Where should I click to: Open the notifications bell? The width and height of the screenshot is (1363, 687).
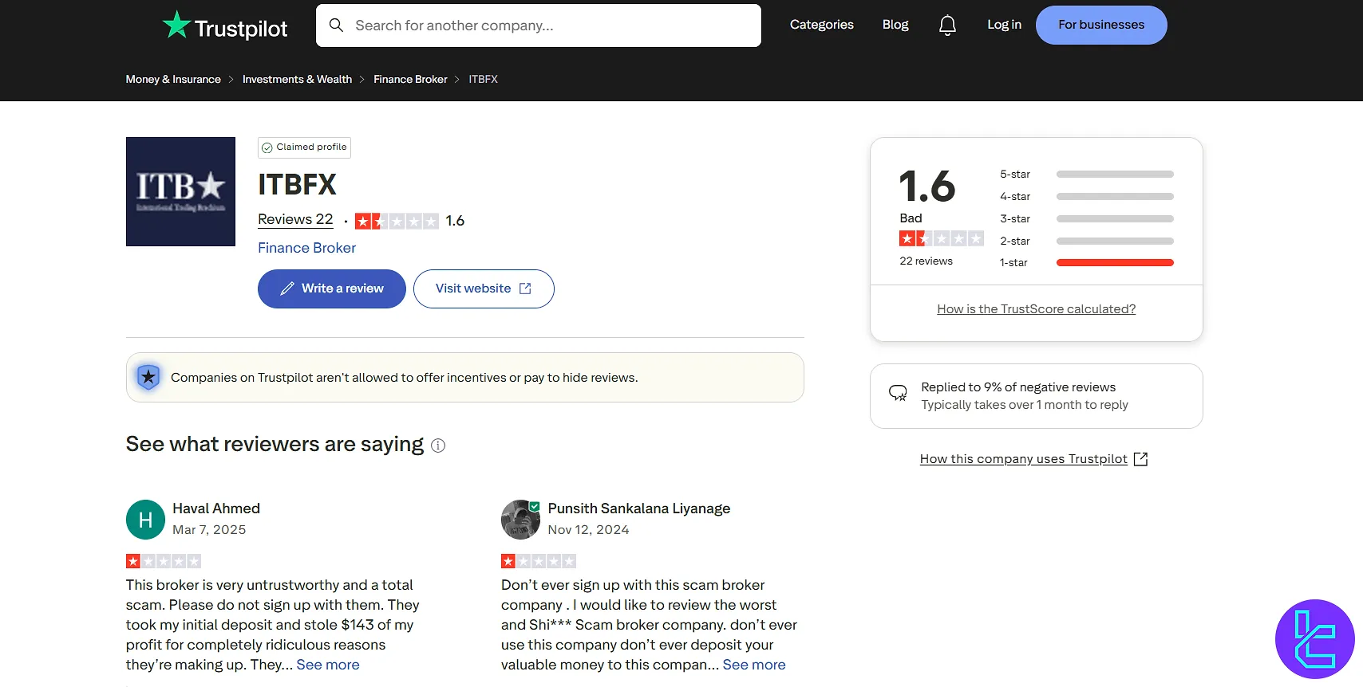tap(947, 26)
